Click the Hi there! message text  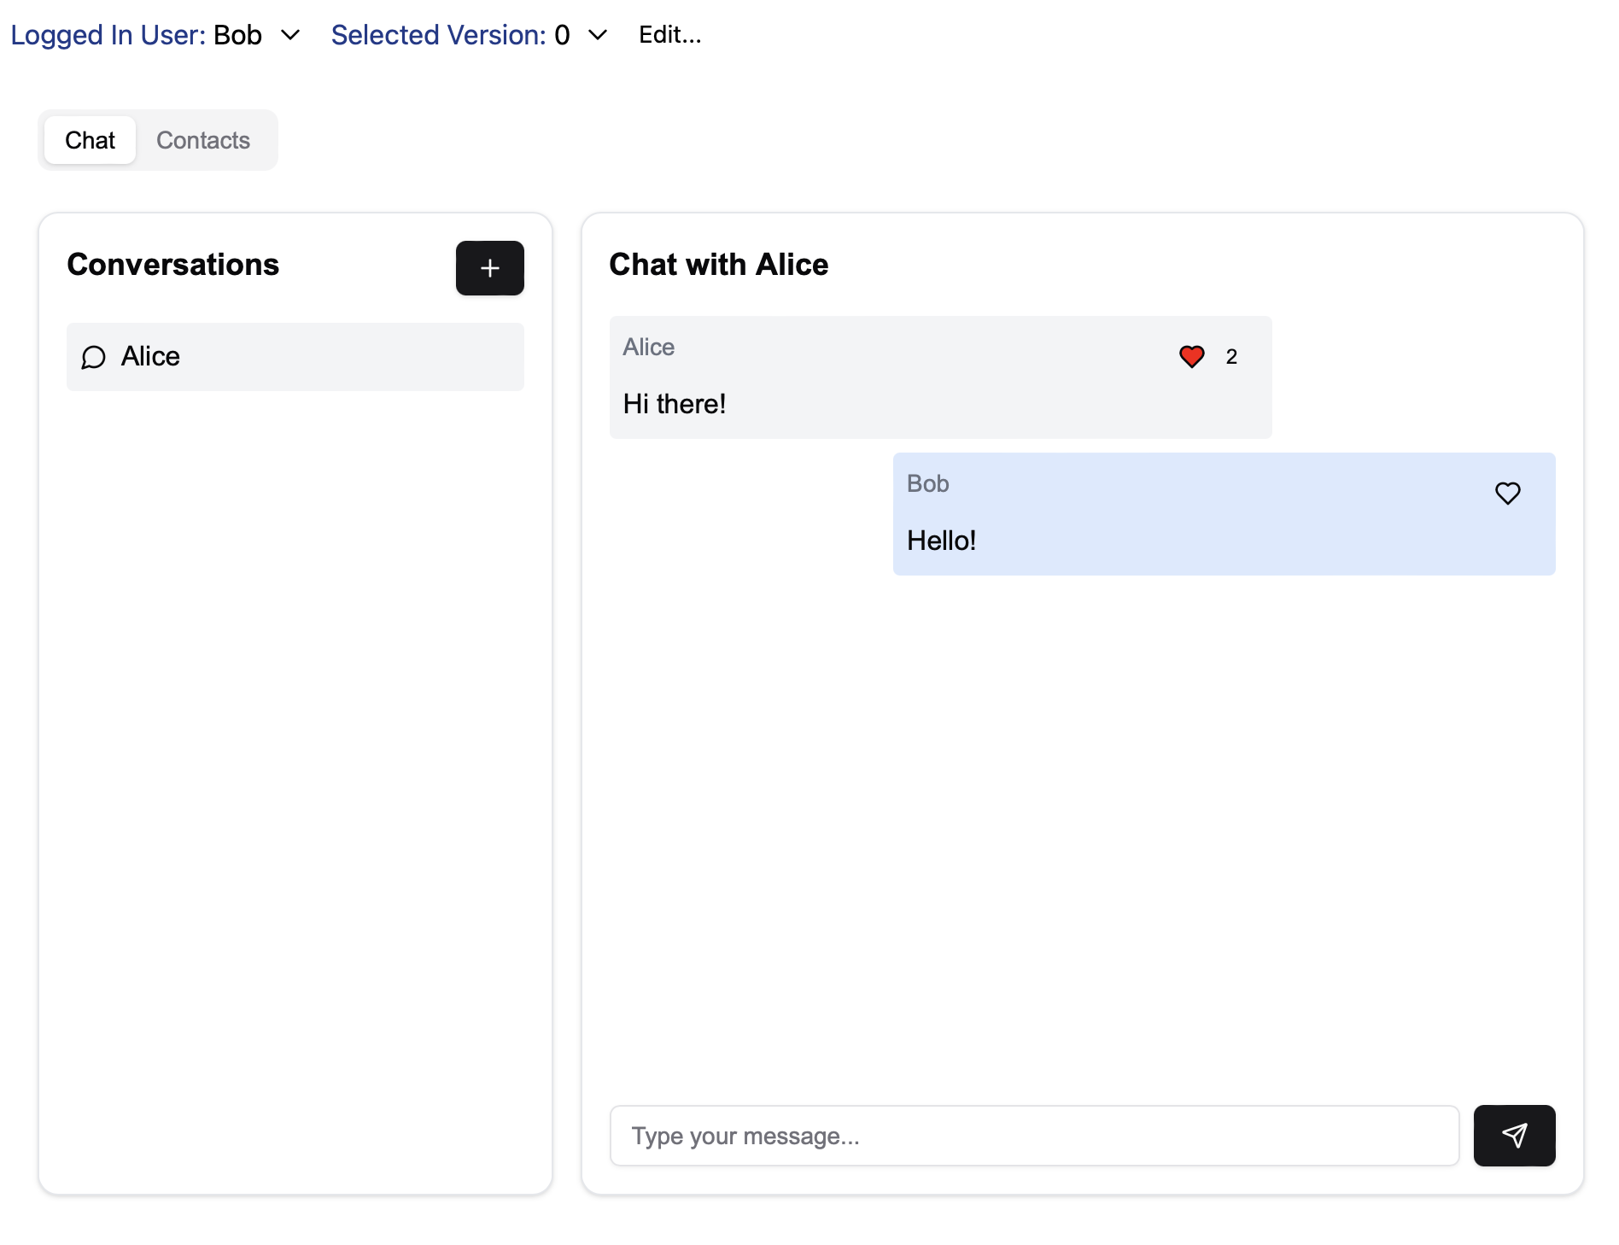point(674,404)
